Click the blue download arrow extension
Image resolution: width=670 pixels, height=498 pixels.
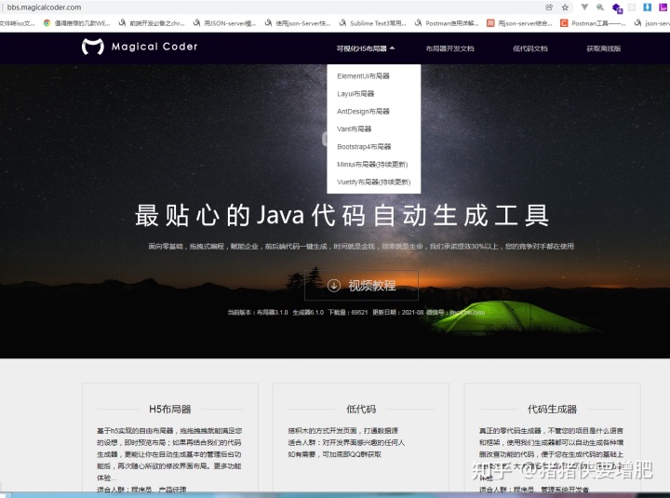coord(648,7)
